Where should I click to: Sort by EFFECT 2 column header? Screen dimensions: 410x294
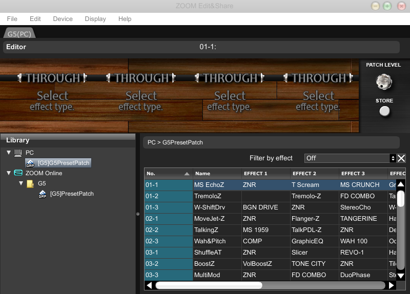tap(314, 174)
